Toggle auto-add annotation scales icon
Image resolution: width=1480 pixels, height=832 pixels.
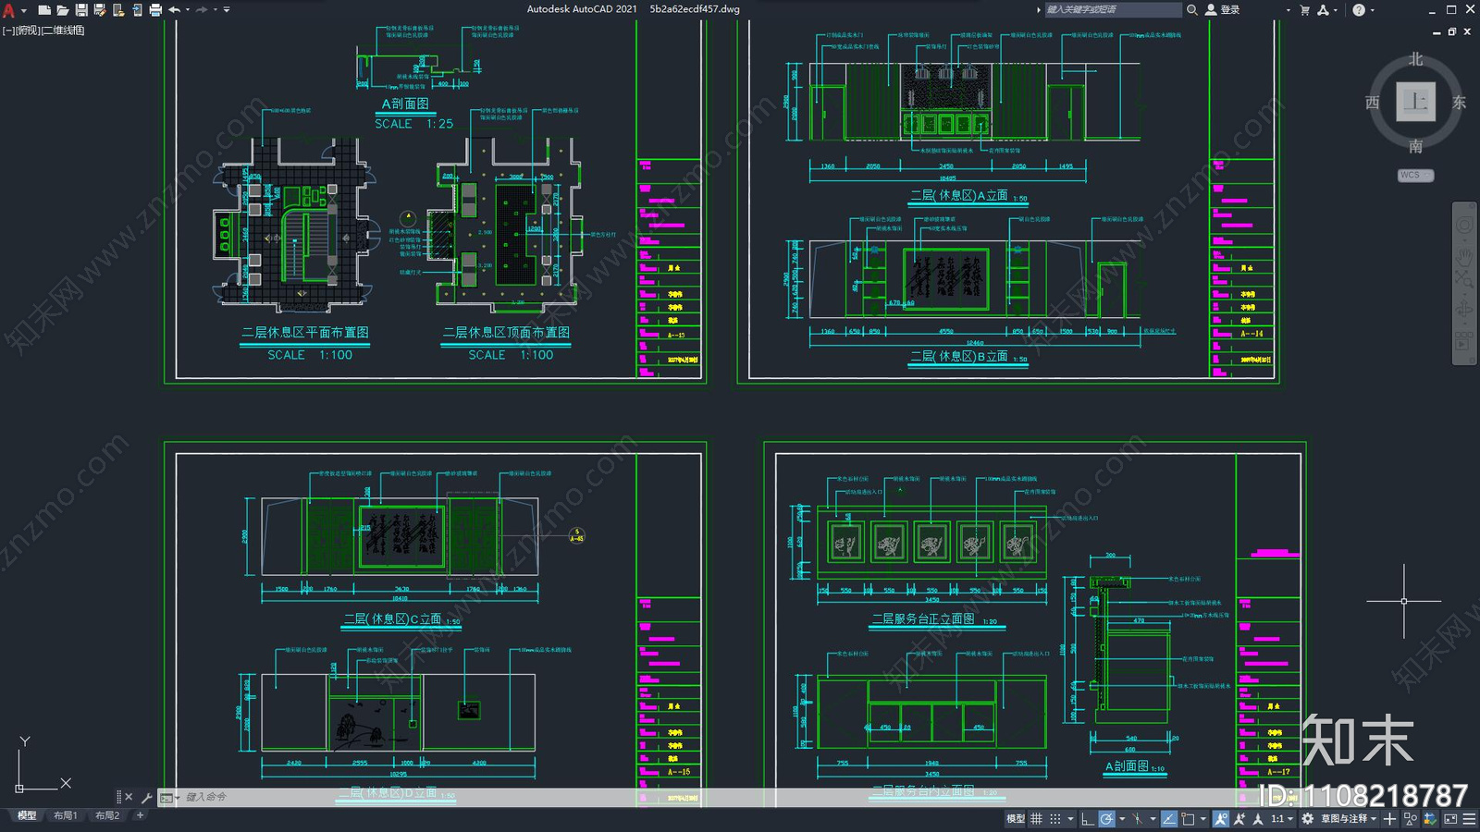(1239, 819)
